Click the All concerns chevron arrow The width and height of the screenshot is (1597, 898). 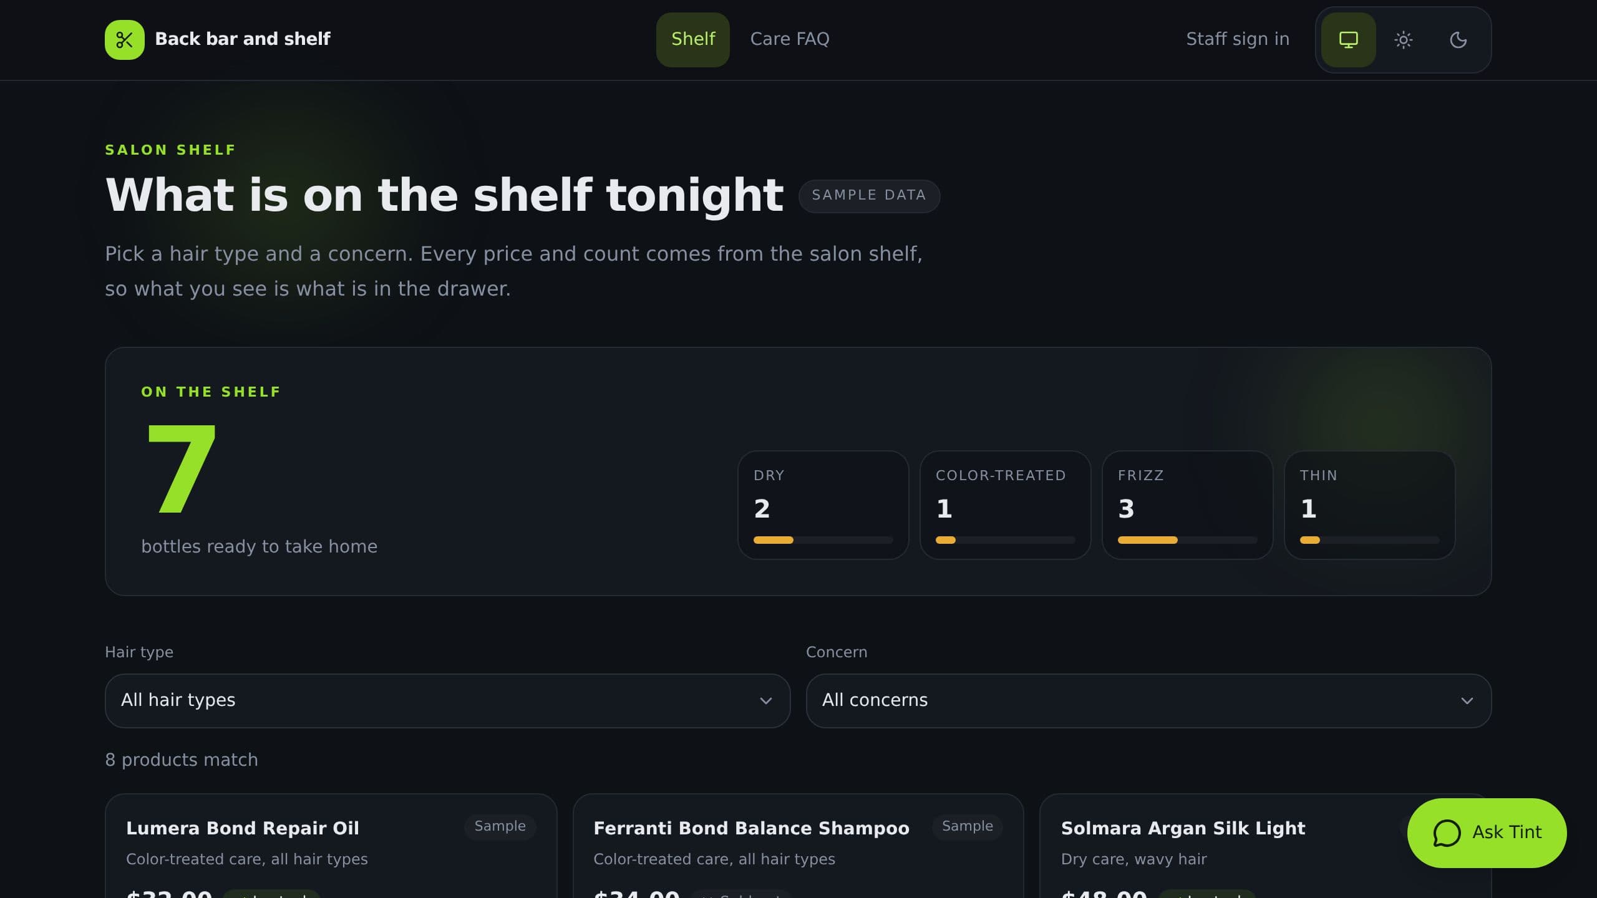click(x=1467, y=701)
